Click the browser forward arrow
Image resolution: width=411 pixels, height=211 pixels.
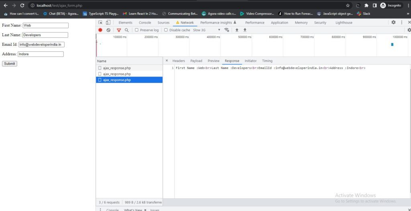[14, 6]
